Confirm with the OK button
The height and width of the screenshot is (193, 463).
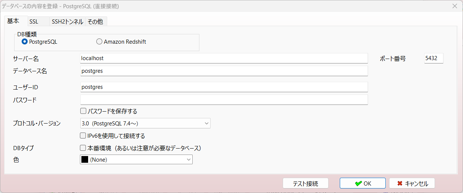tap(363, 183)
